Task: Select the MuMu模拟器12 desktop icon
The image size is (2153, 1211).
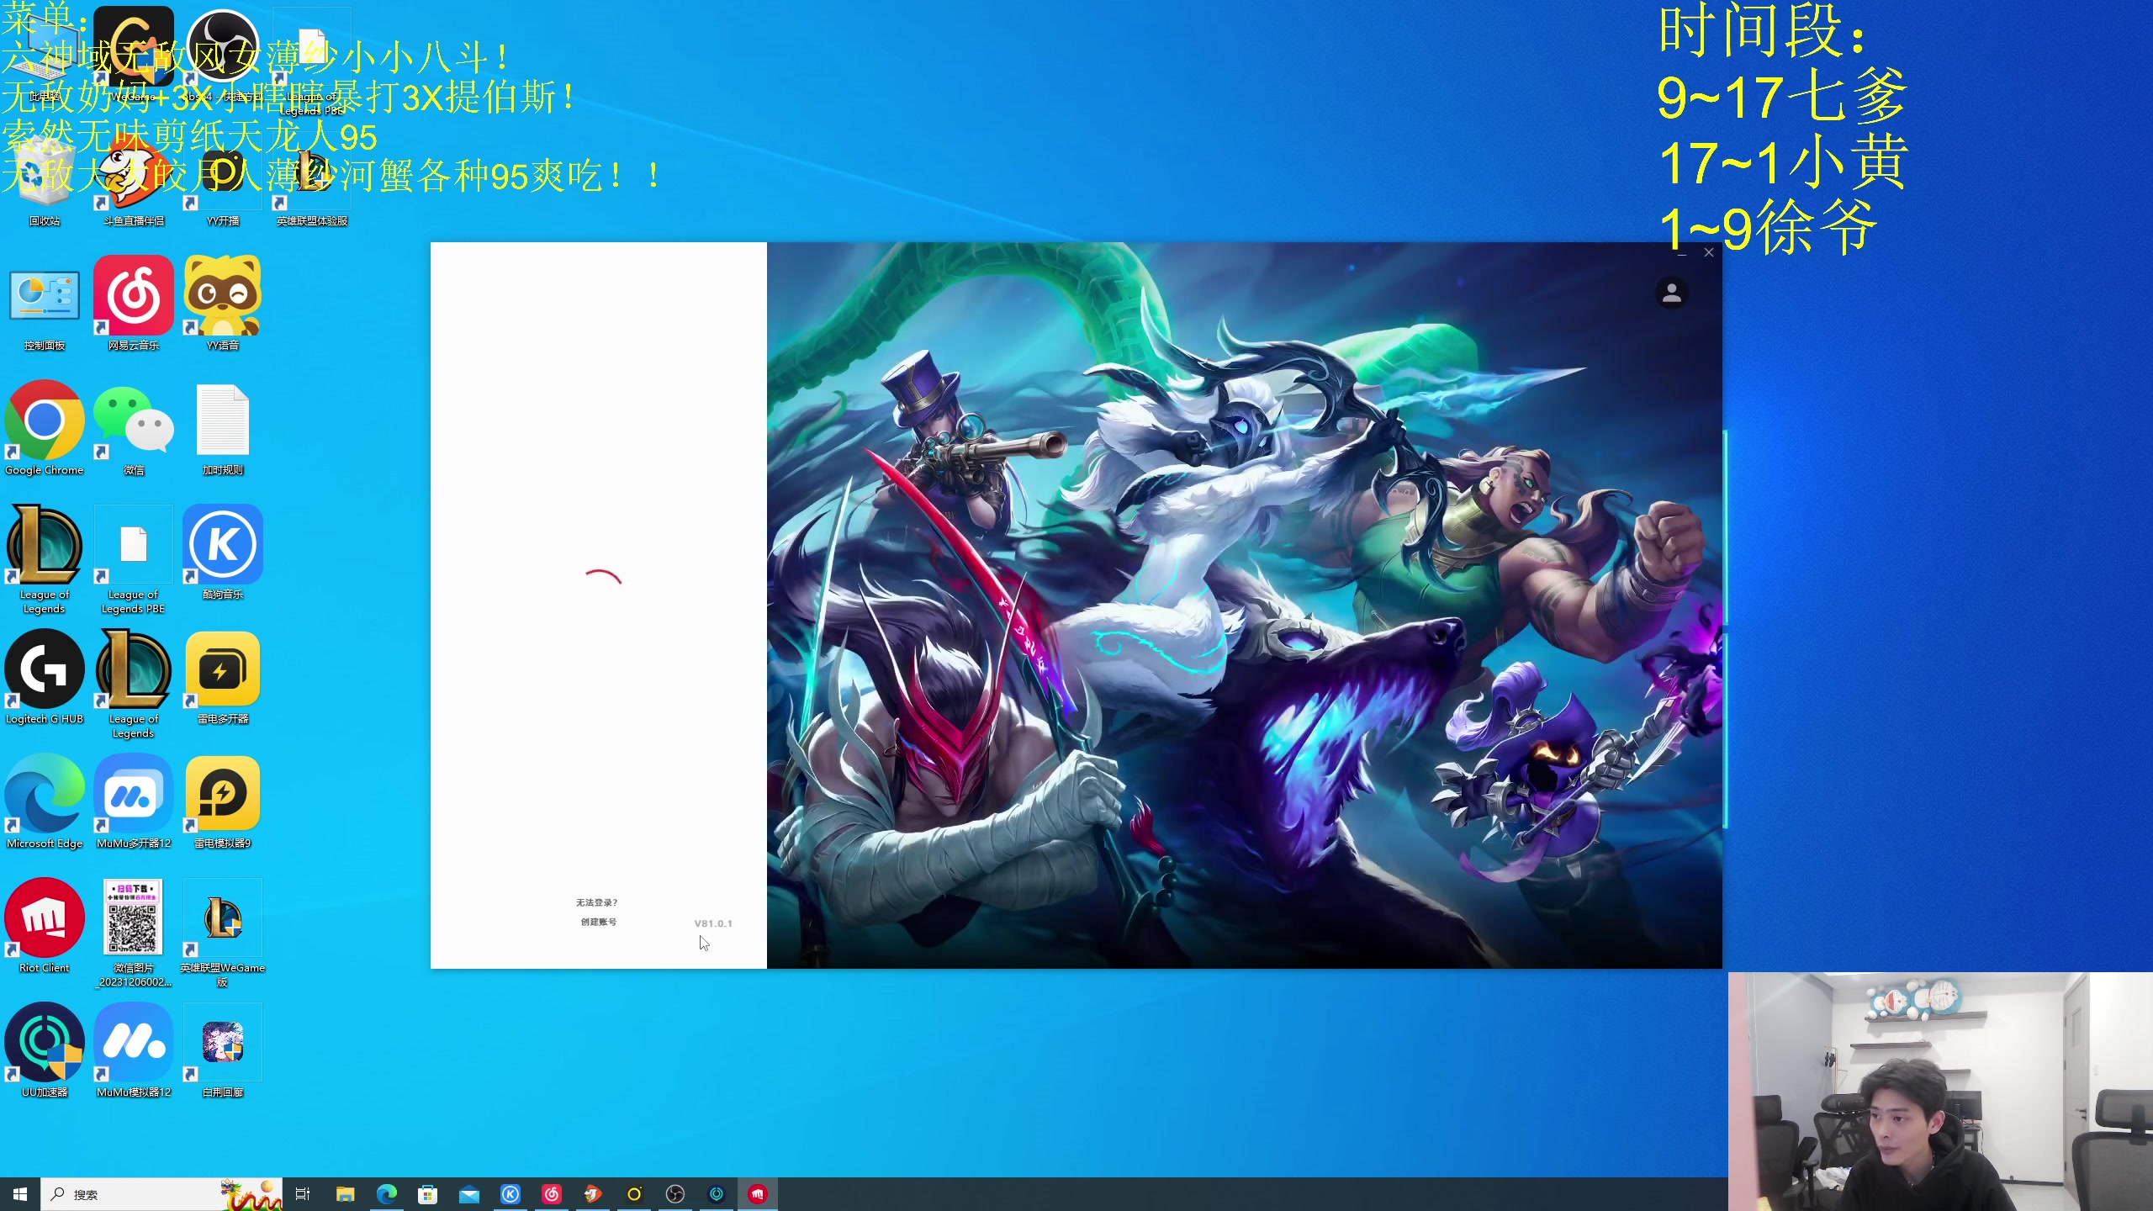Action: point(134,1051)
